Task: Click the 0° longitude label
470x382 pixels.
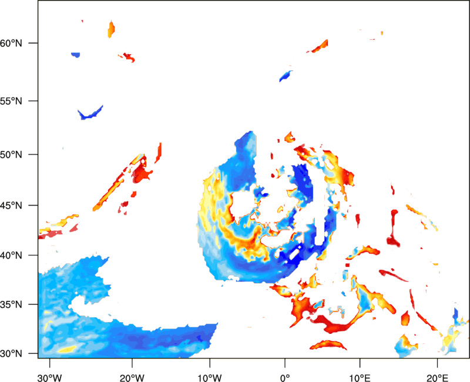Action: [285, 378]
